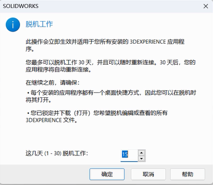Click the bullet starting 每个安装的应用程序
The image size is (213, 185).
[x=111, y=96]
